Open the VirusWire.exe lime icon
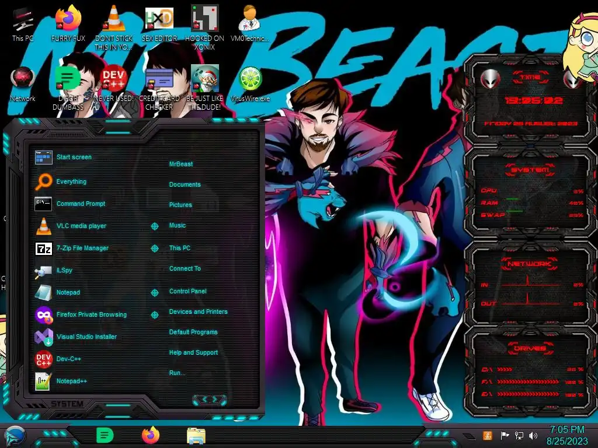Screen dimensions: 598x448 [x=250, y=84]
